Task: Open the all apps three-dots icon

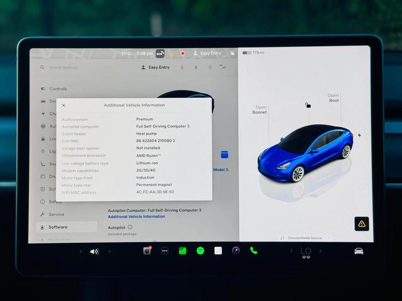Action: click(x=165, y=251)
